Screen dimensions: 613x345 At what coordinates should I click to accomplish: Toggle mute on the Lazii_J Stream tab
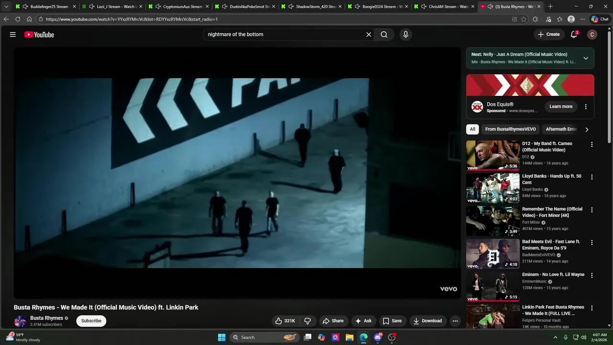tap(91, 7)
